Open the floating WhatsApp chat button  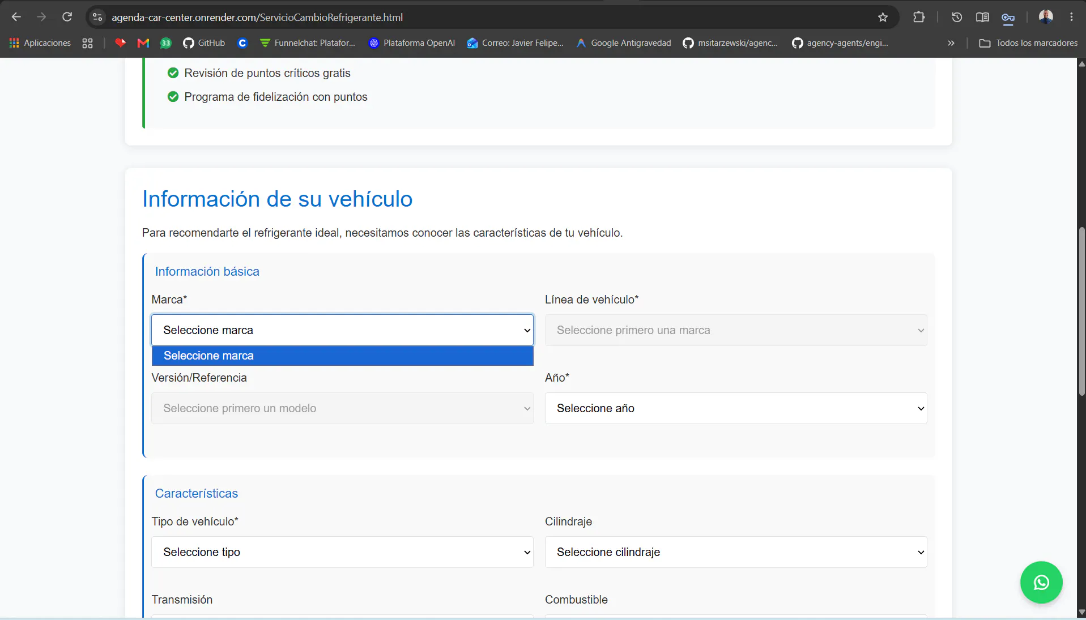(1041, 582)
